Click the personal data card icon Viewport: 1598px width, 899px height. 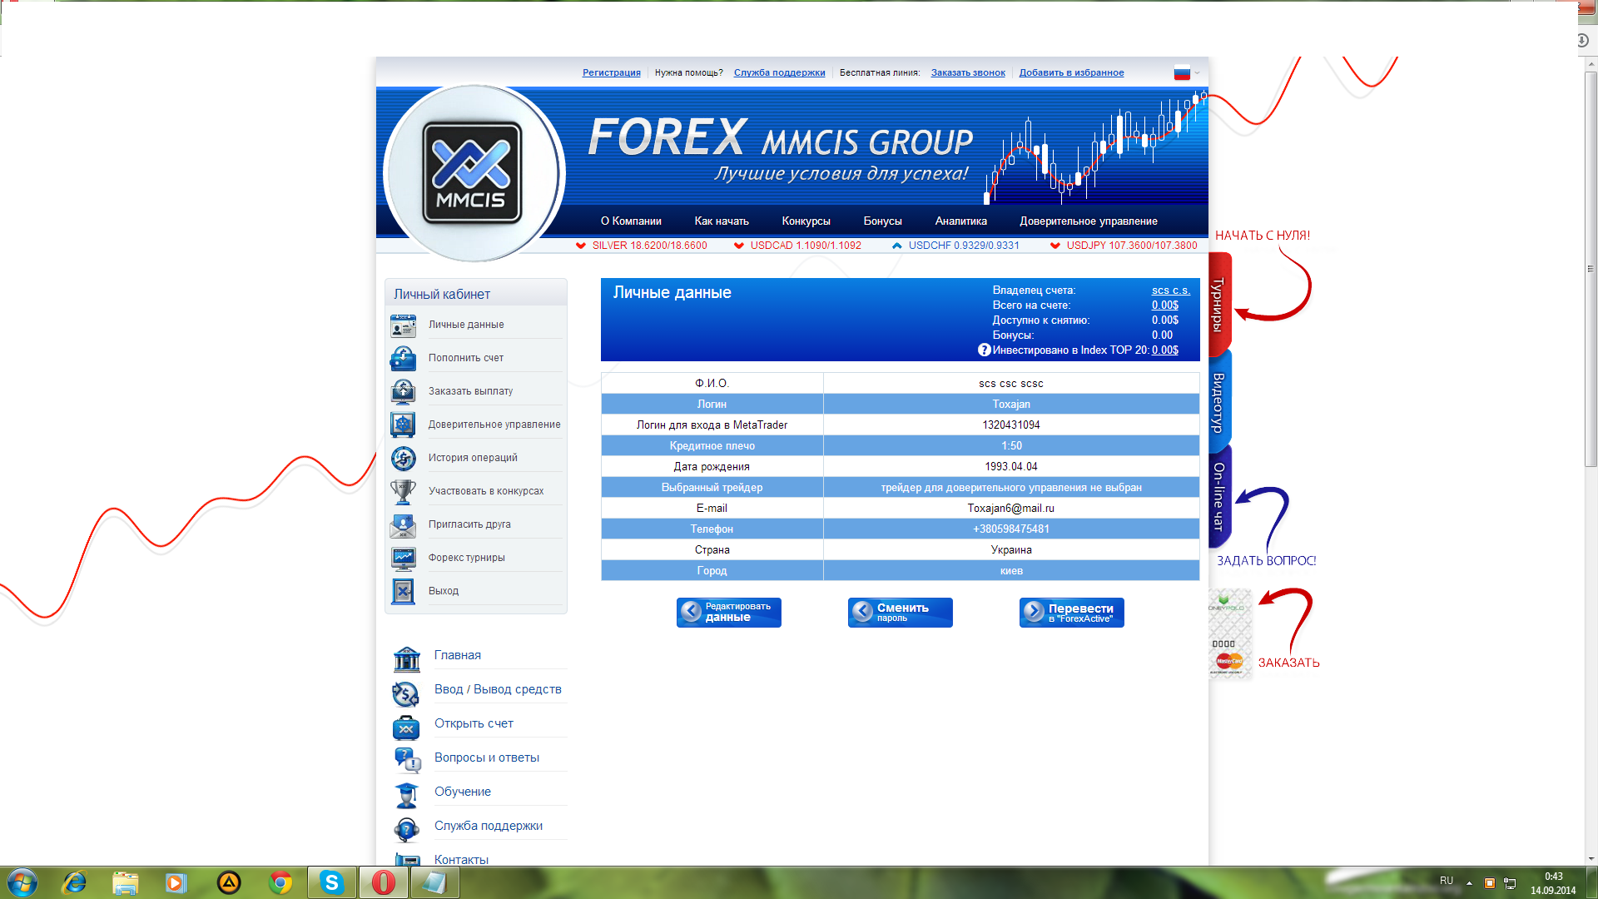pos(403,325)
